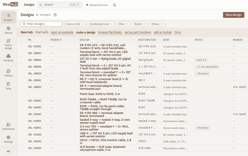248x156 pixels.
Task: Expand the Board filter dropdown
Action: pos(140,24)
